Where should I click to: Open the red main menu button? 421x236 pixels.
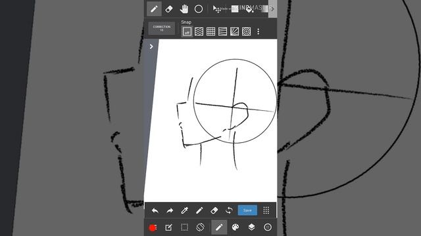tap(153, 227)
